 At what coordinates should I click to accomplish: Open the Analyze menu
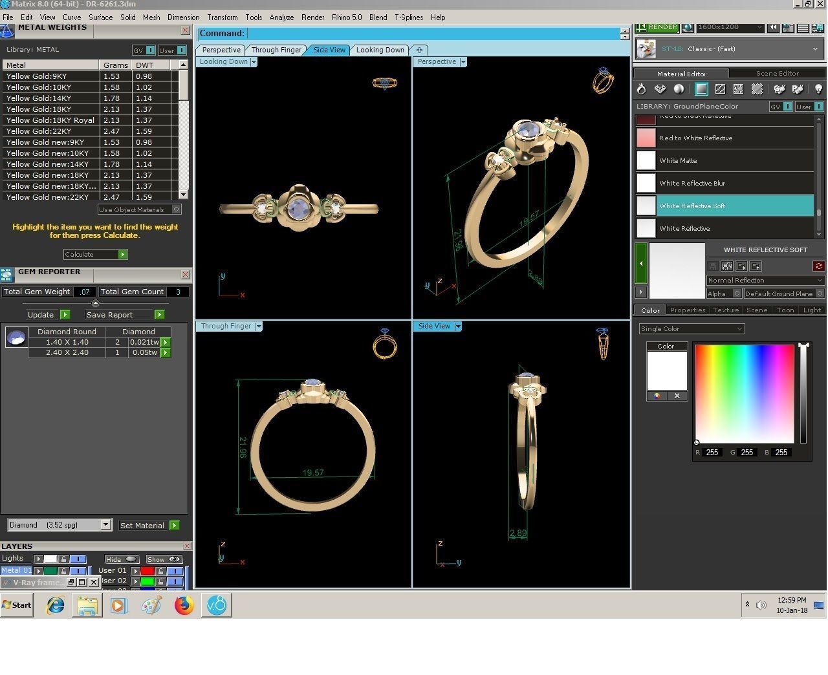281,17
